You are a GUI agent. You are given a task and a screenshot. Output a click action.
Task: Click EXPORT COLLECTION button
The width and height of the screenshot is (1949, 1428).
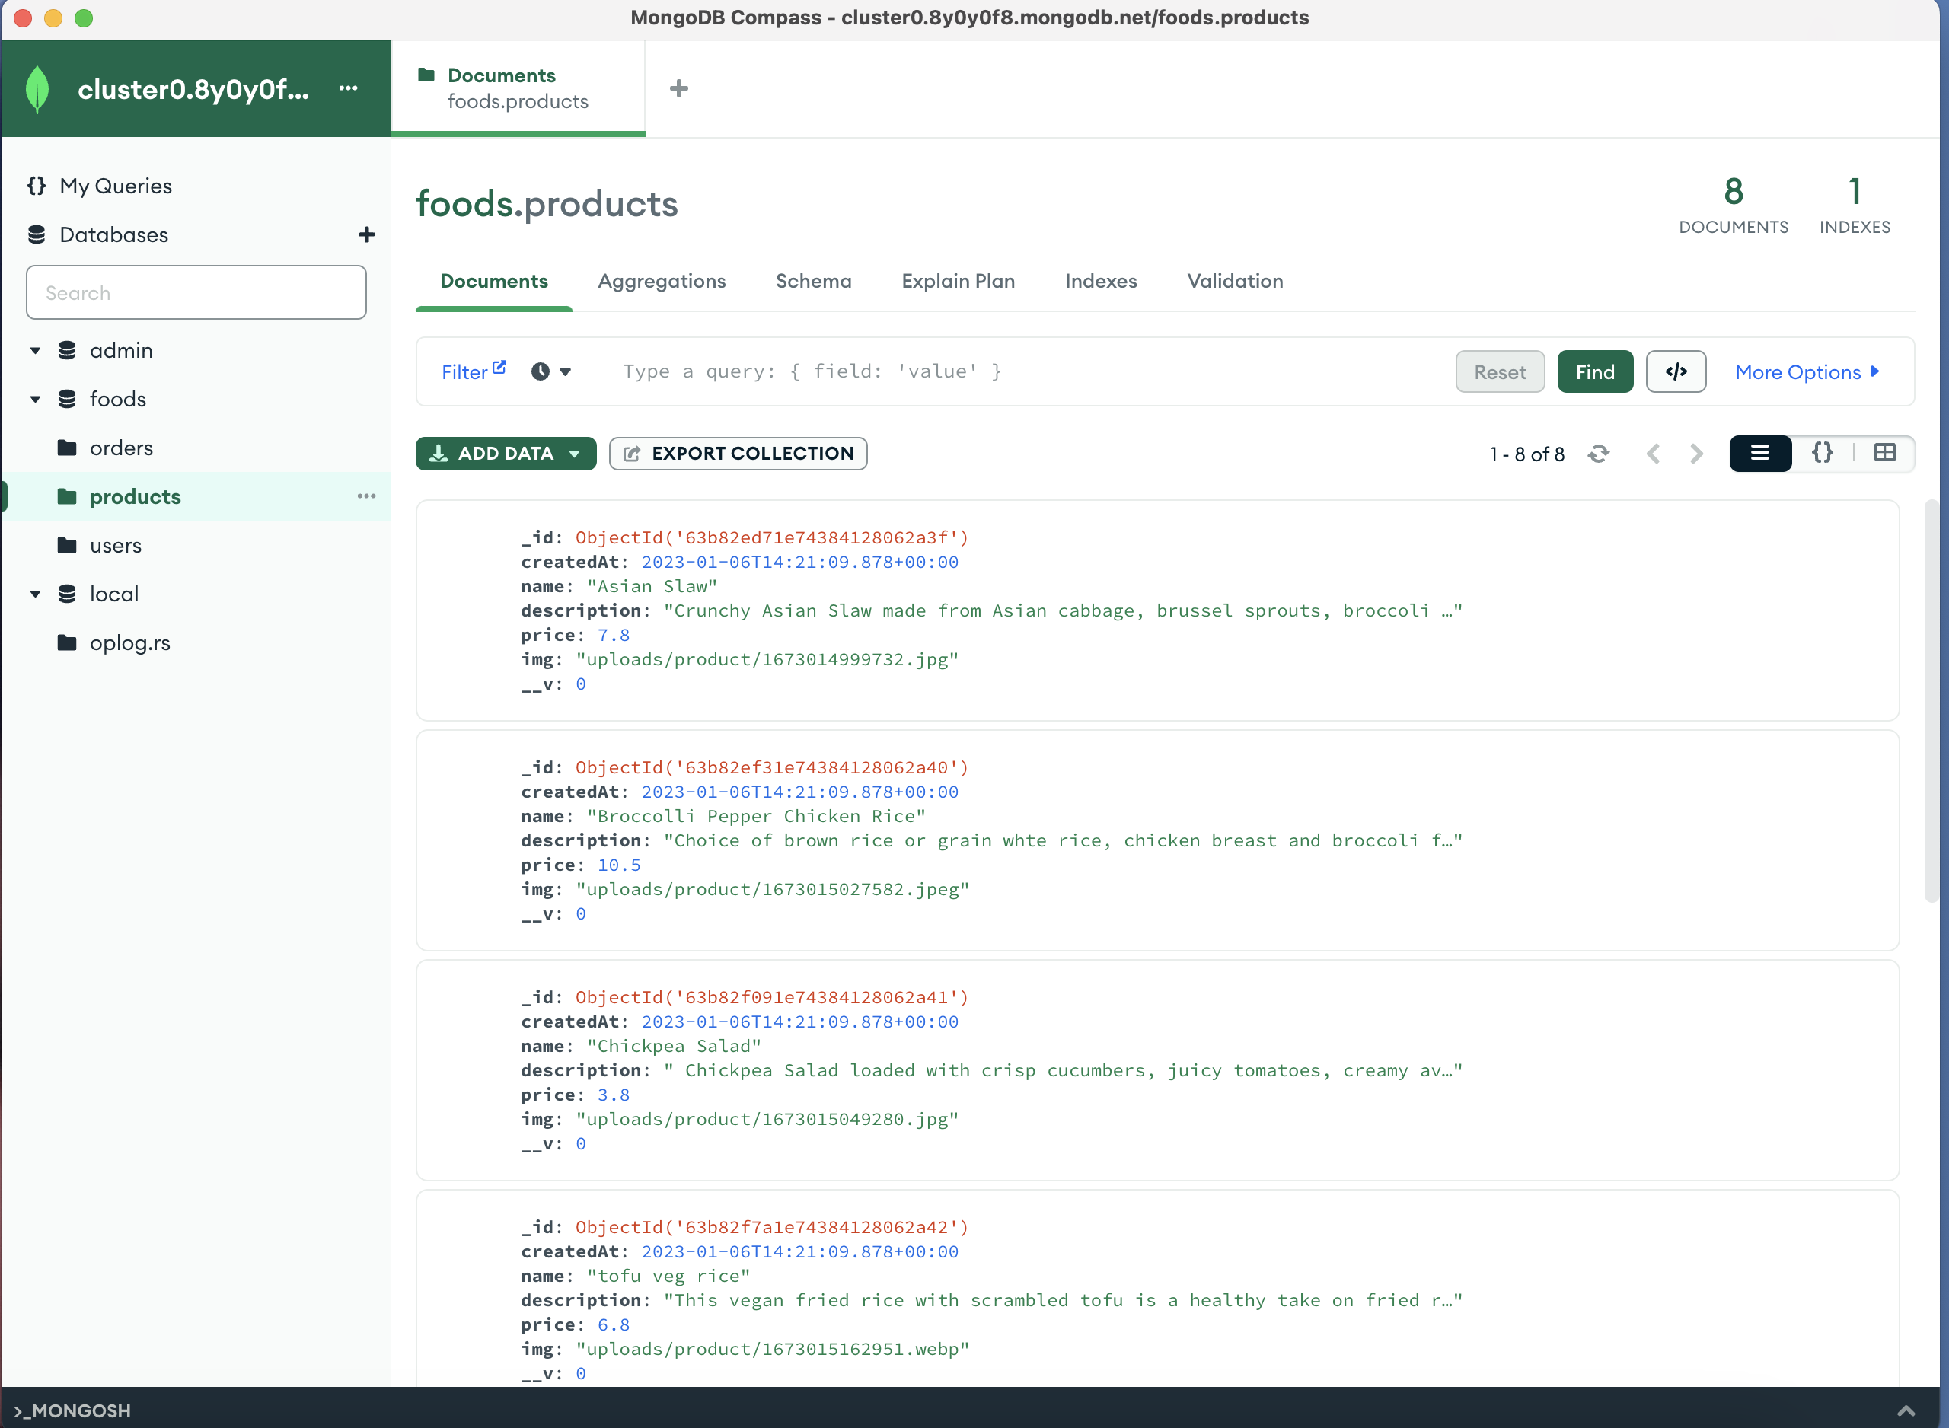[738, 454]
